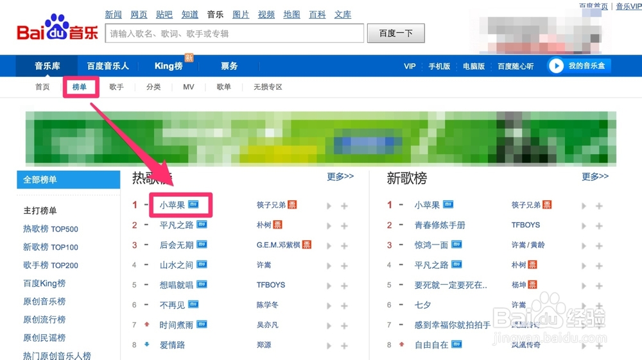
Task: Open 百度随心听 link
Action: tap(516, 66)
